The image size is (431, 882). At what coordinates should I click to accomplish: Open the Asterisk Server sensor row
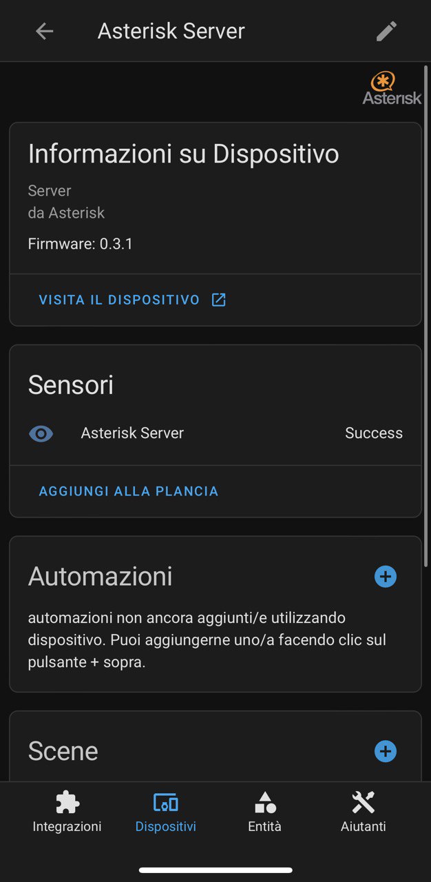point(132,433)
